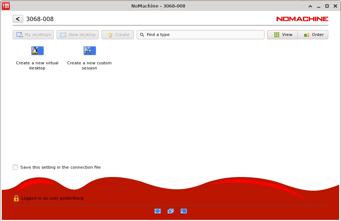
Task: Click the iconize window icon in bottom bar
Action: coord(184,211)
